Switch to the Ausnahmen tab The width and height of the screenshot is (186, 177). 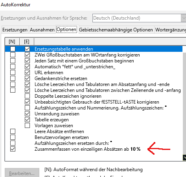point(42,30)
